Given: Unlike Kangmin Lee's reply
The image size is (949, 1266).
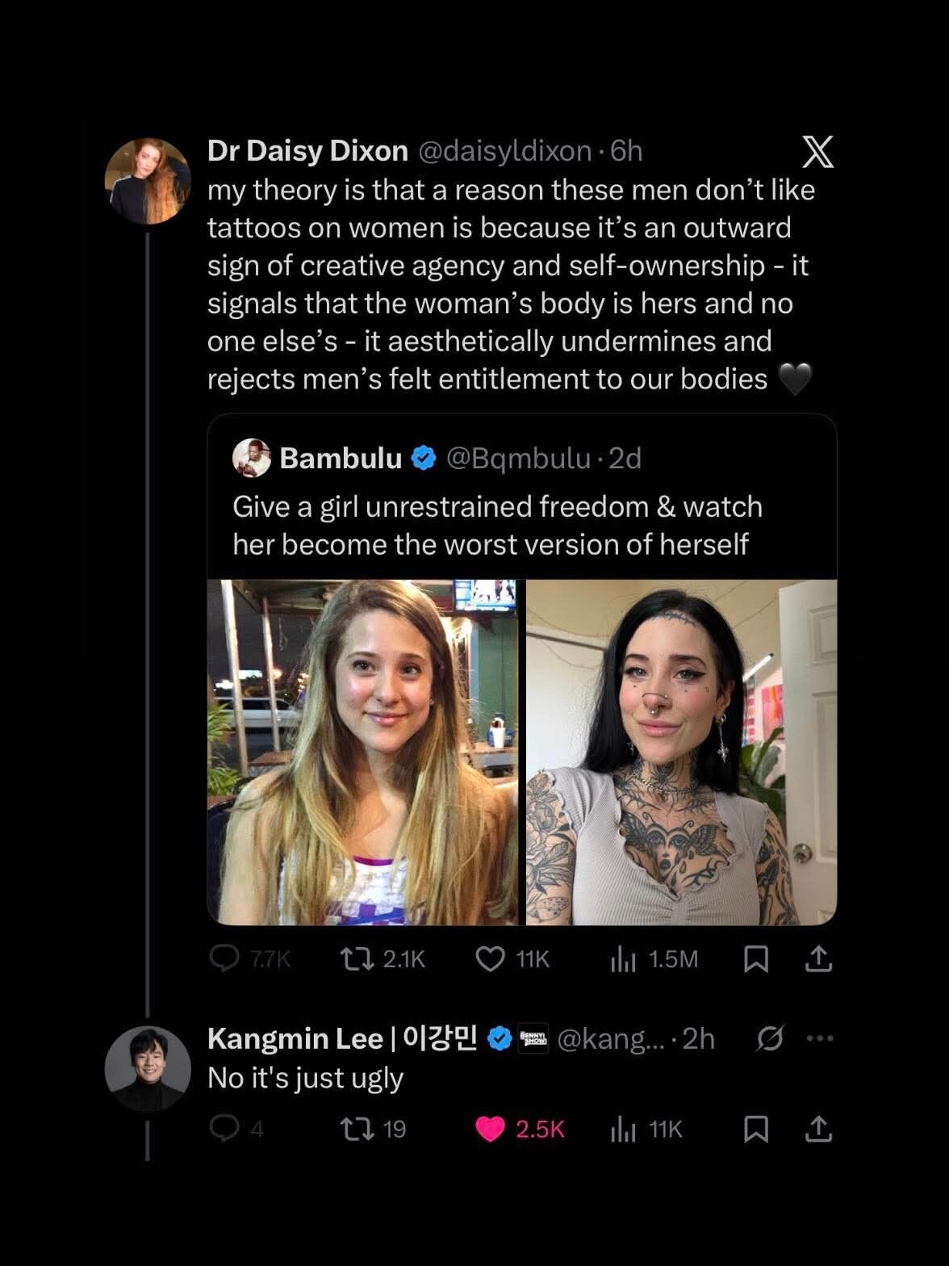Looking at the screenshot, I should click(x=491, y=1128).
